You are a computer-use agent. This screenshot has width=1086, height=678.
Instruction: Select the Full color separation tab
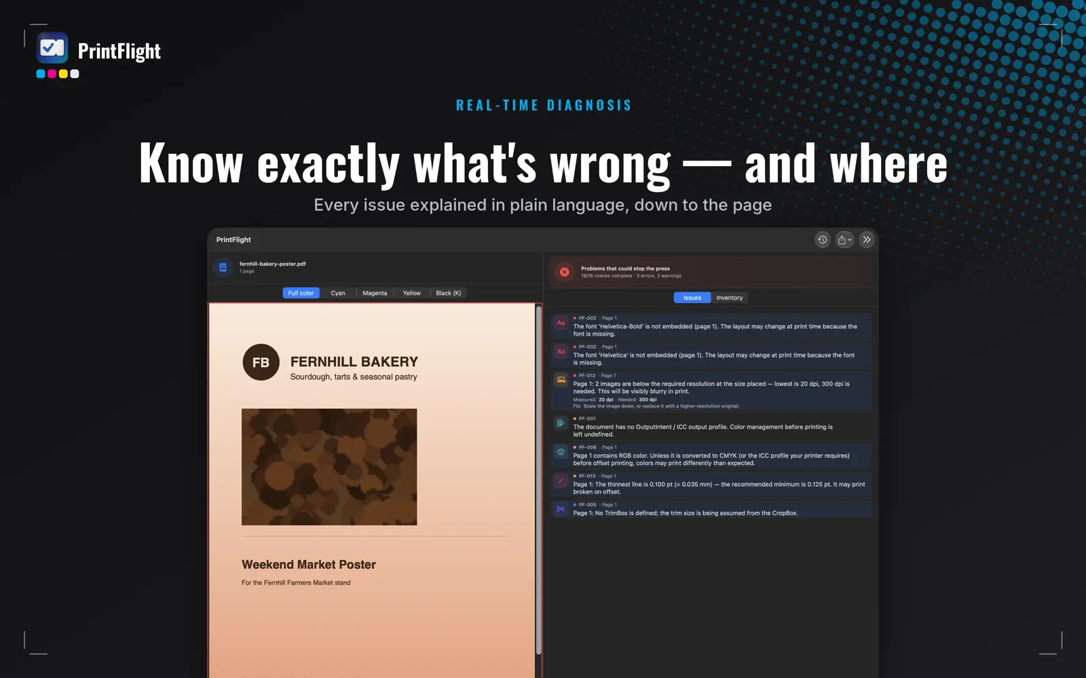(301, 293)
